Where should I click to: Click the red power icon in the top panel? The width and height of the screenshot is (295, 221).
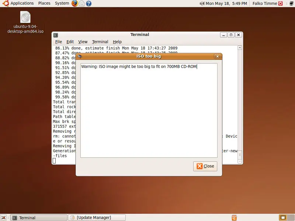tap(281, 3)
